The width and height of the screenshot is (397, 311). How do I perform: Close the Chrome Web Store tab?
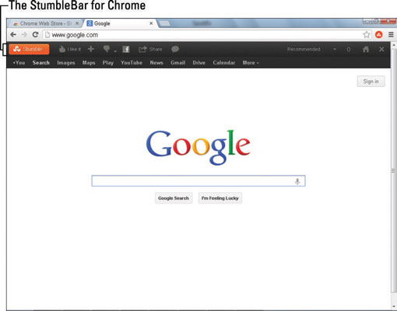click(77, 23)
